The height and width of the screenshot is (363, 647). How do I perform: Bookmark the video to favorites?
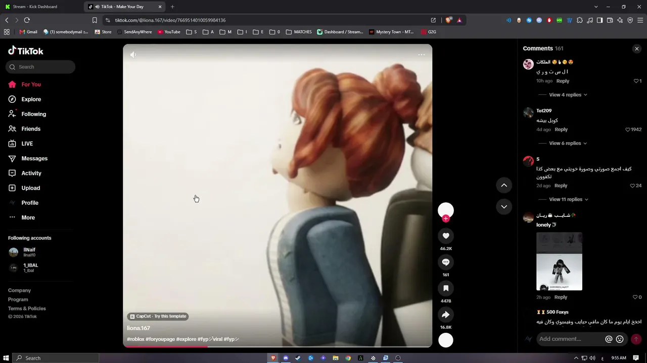pyautogui.click(x=446, y=288)
